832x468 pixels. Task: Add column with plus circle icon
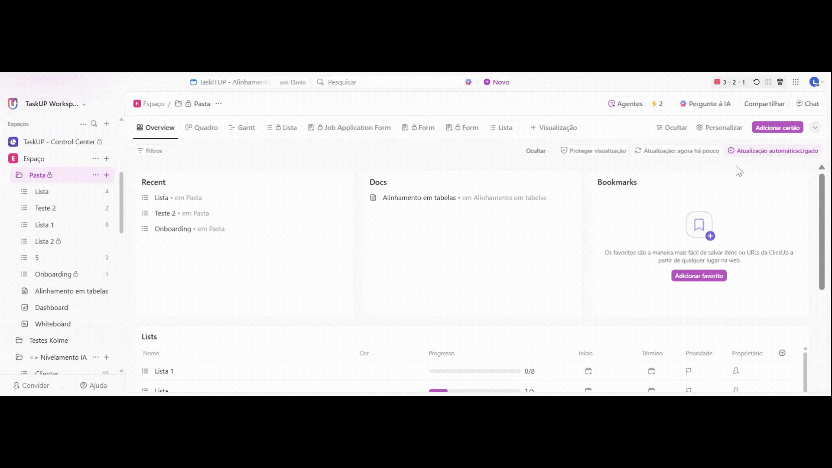(782, 353)
